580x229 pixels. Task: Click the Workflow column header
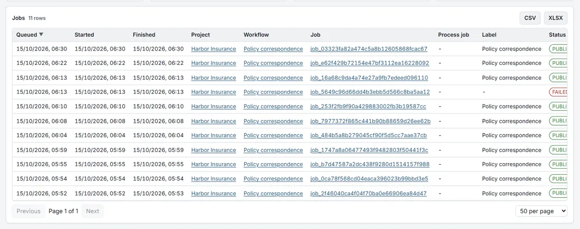click(256, 35)
